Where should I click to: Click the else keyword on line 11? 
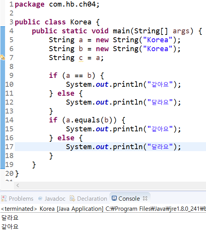point(66,93)
